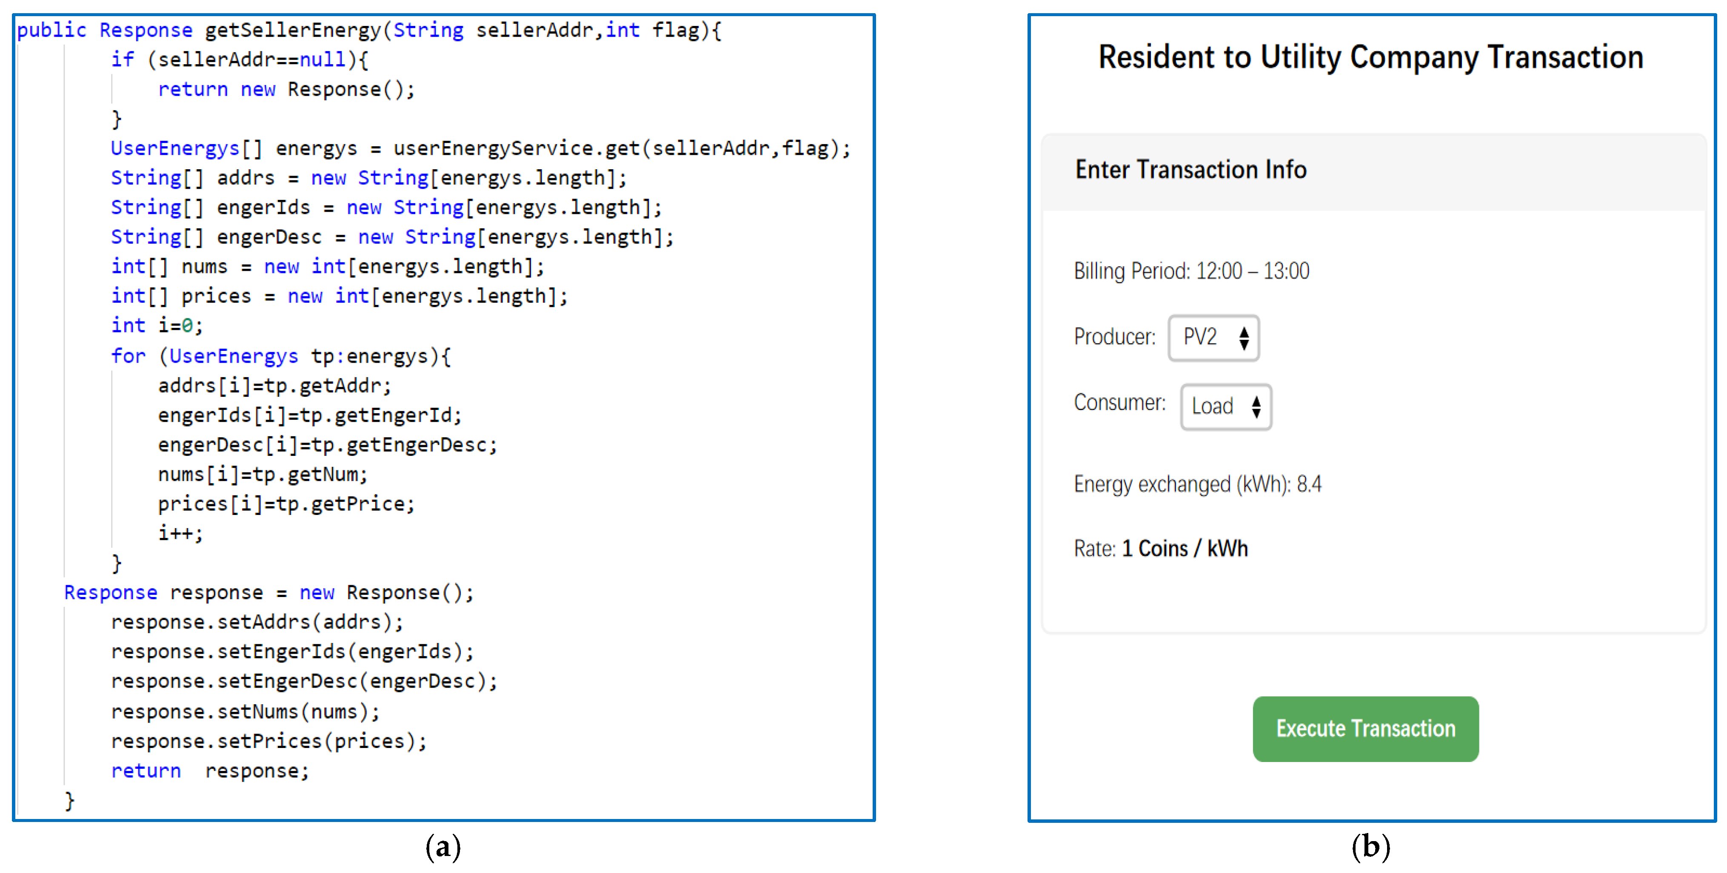Click the Resident to Utility Company Transaction title
The image size is (1727, 873).
1370,58
